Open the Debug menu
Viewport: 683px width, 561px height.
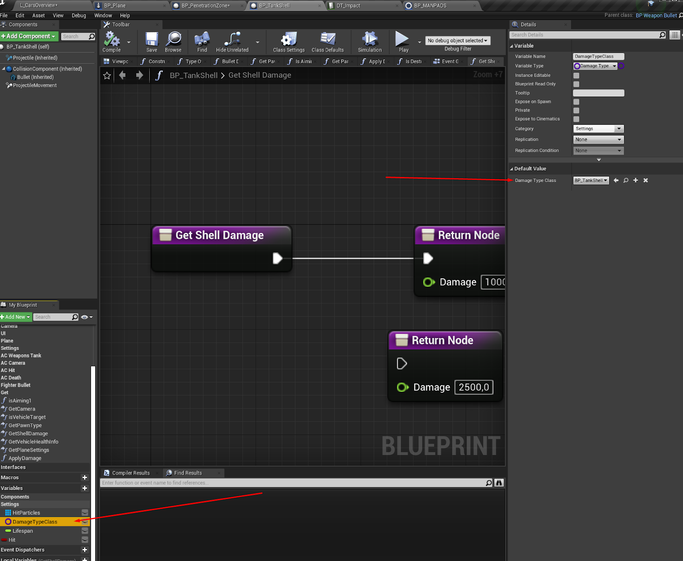point(79,15)
